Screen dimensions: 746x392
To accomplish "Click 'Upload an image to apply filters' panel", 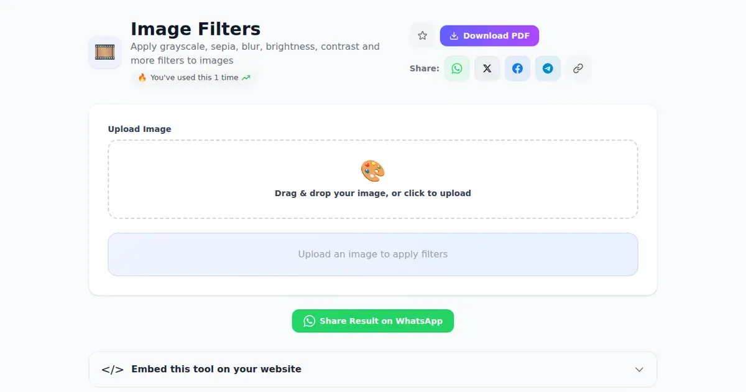I will (x=373, y=254).
